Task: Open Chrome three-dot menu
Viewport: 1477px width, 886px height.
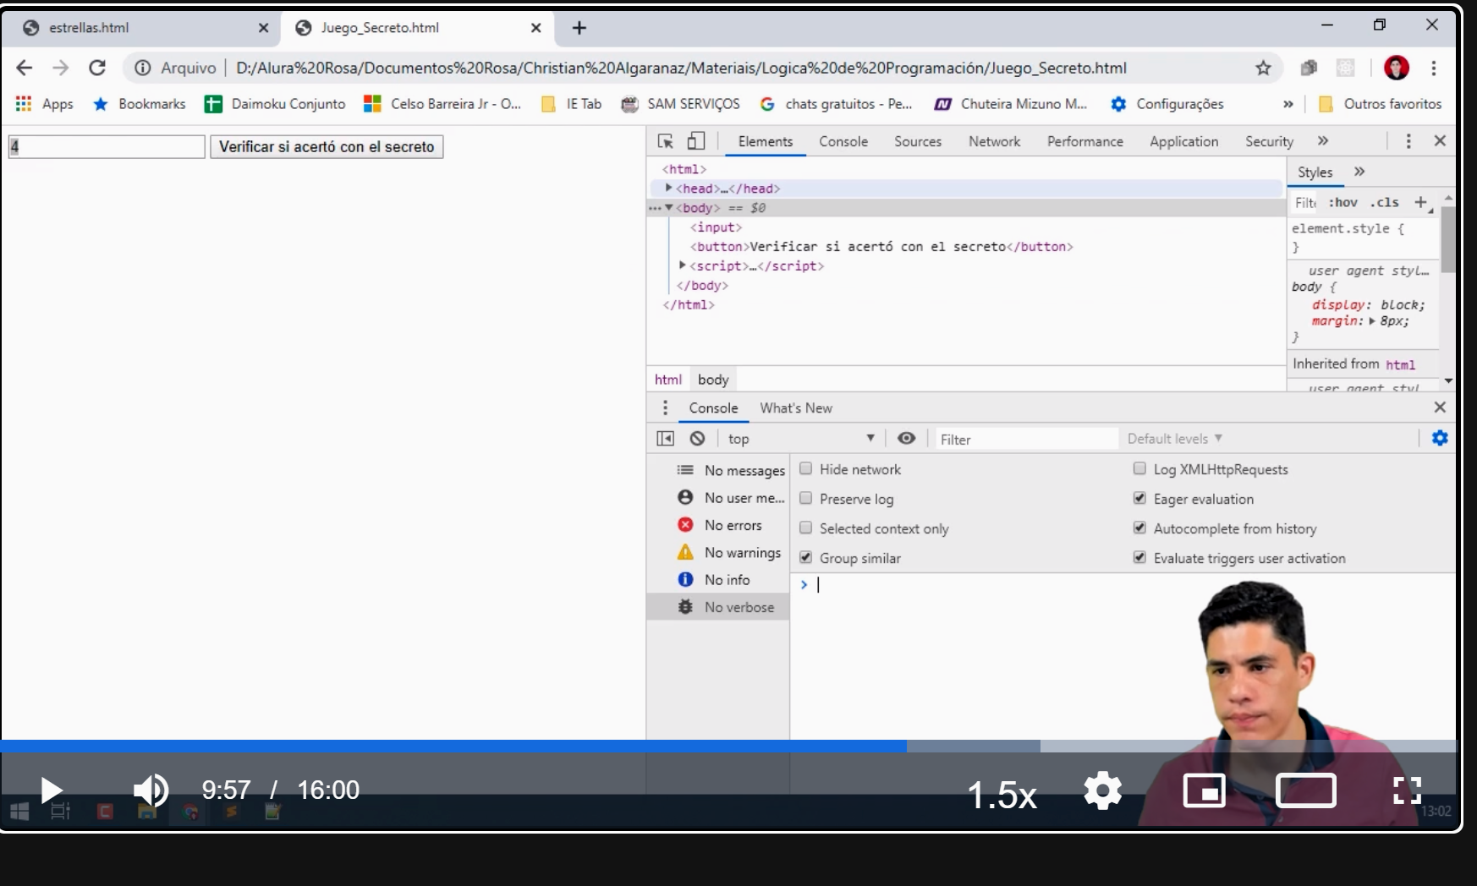Action: 1434,68
